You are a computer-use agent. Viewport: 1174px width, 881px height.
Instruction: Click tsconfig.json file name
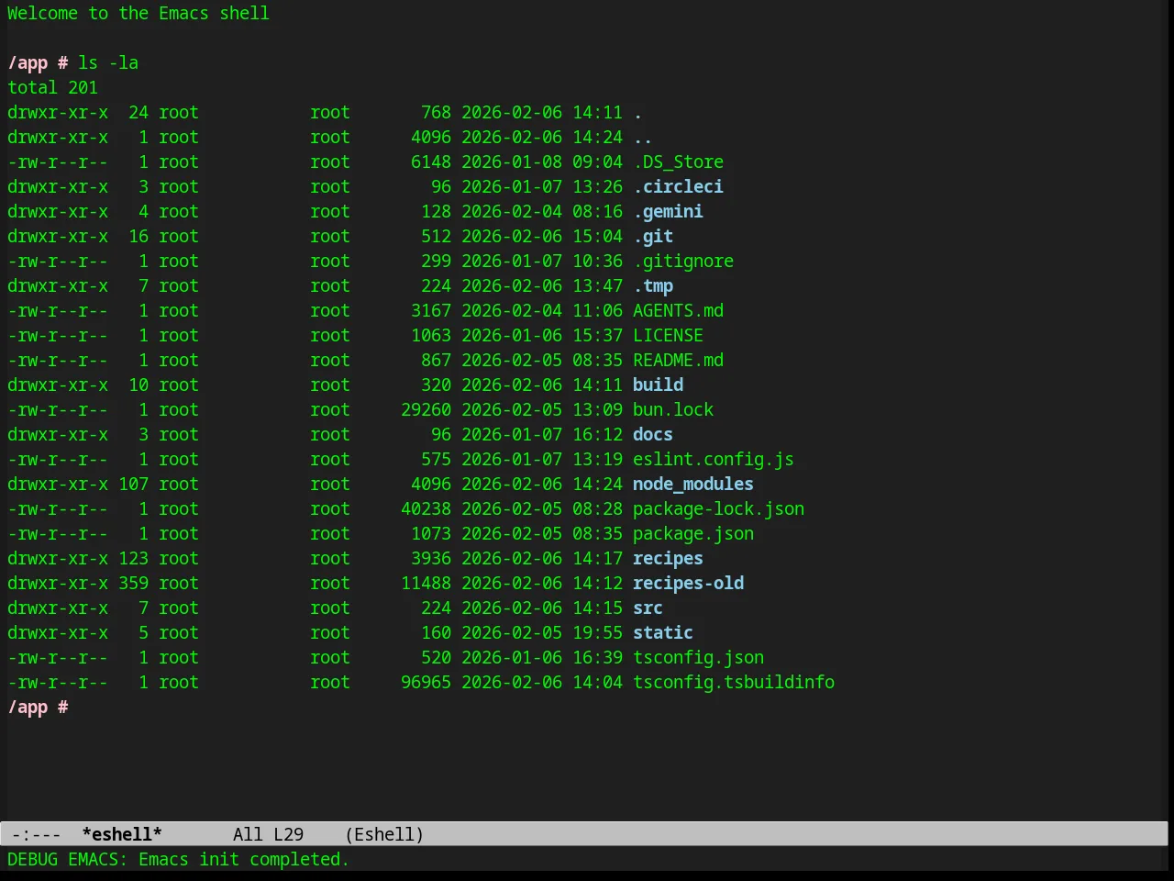698,658
